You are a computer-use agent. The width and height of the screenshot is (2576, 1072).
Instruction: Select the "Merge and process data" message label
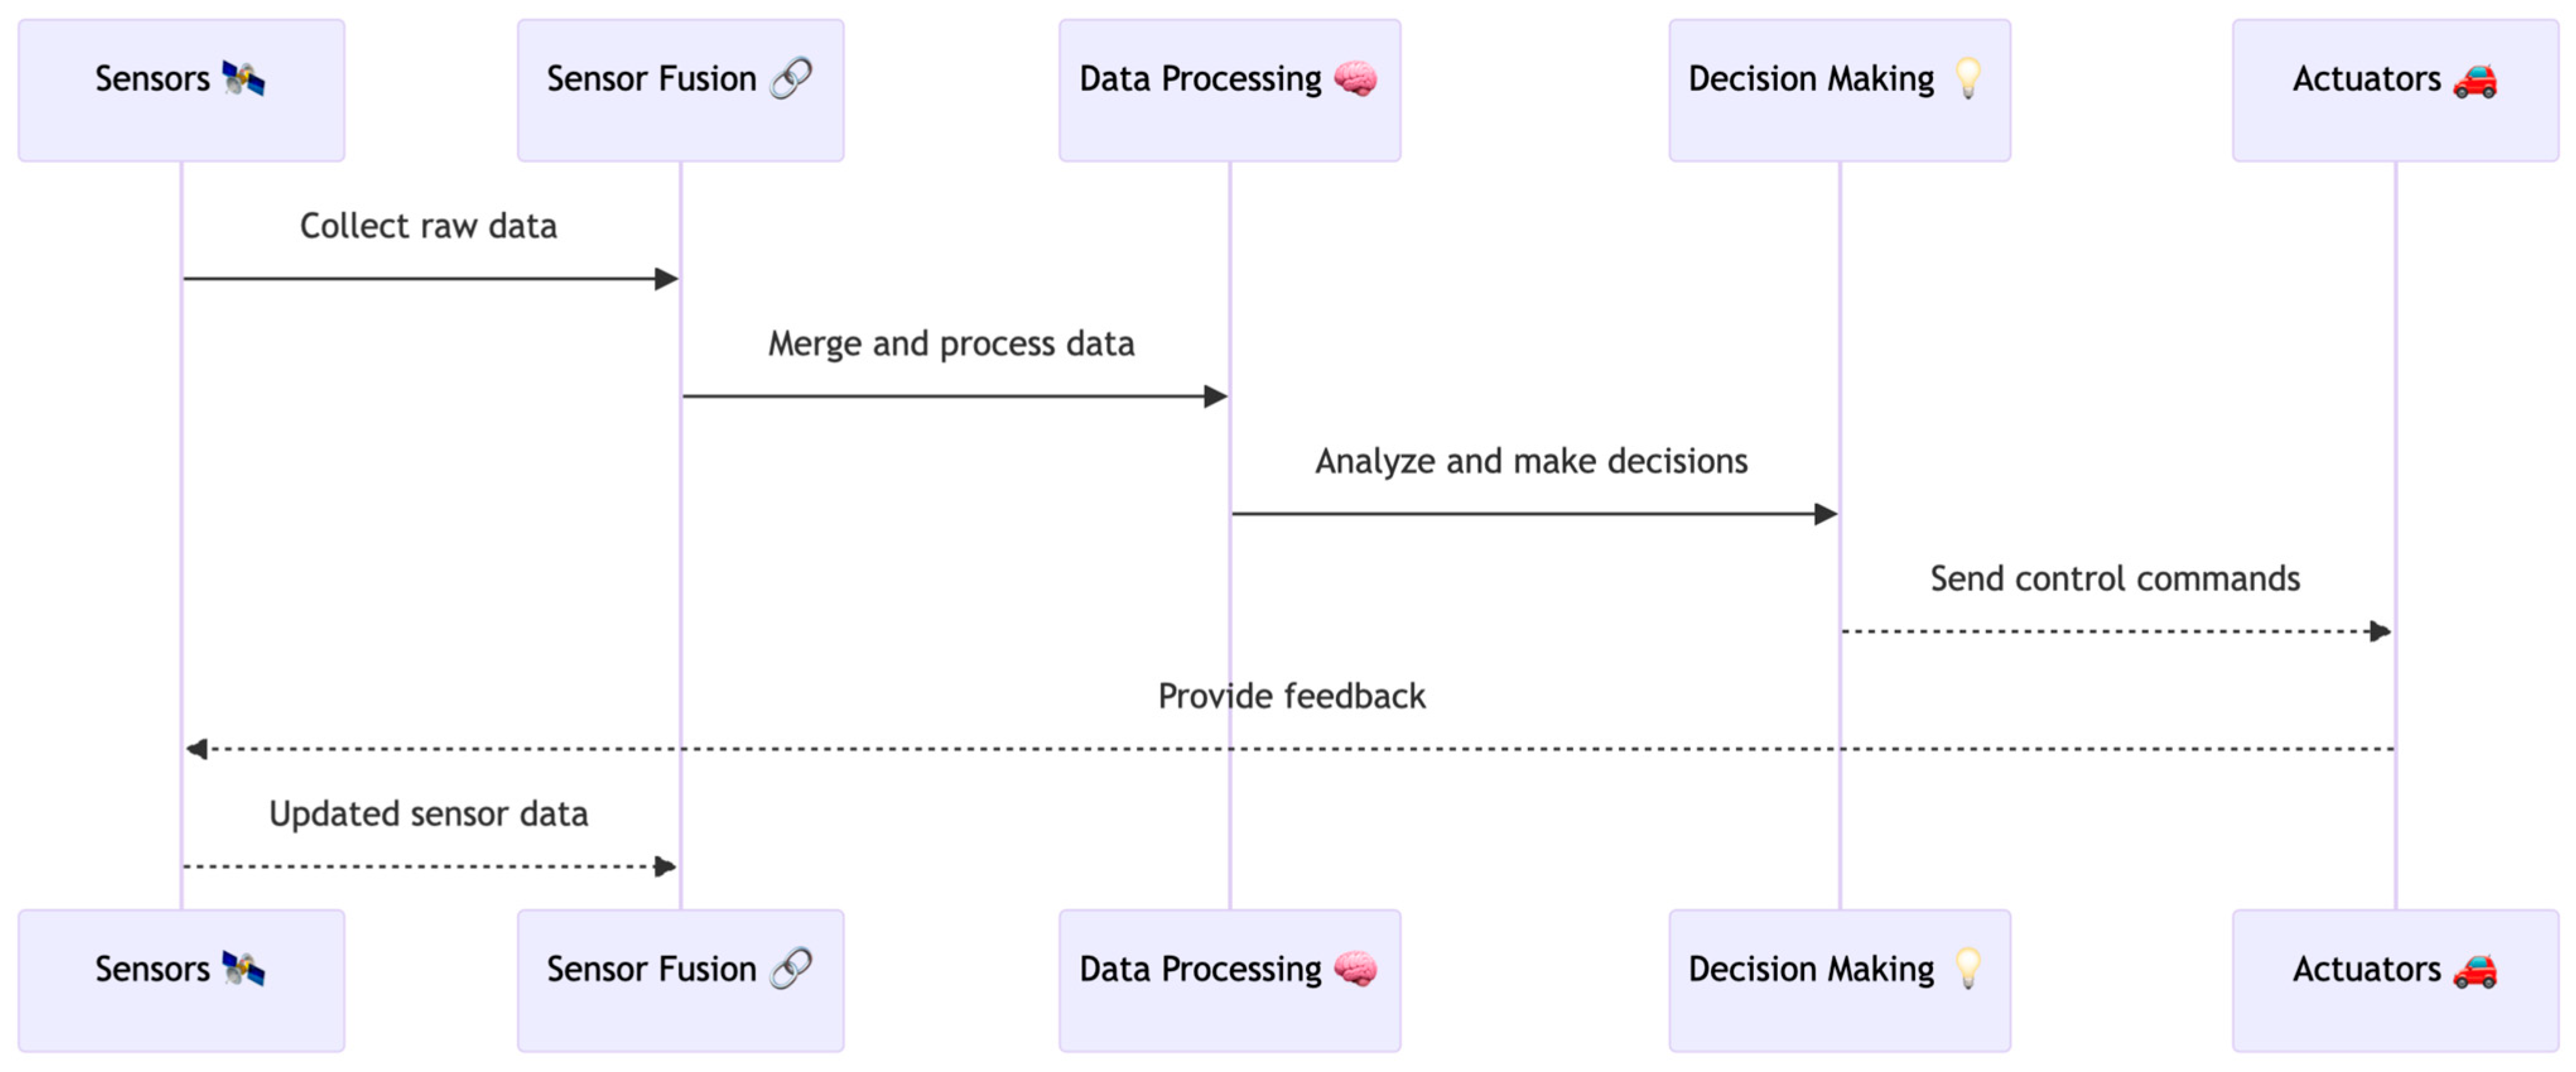tap(951, 344)
